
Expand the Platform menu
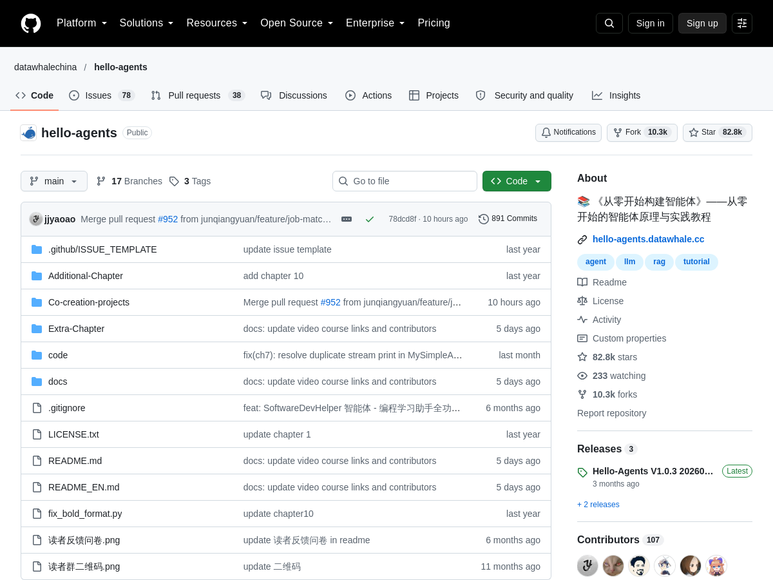tap(82, 23)
